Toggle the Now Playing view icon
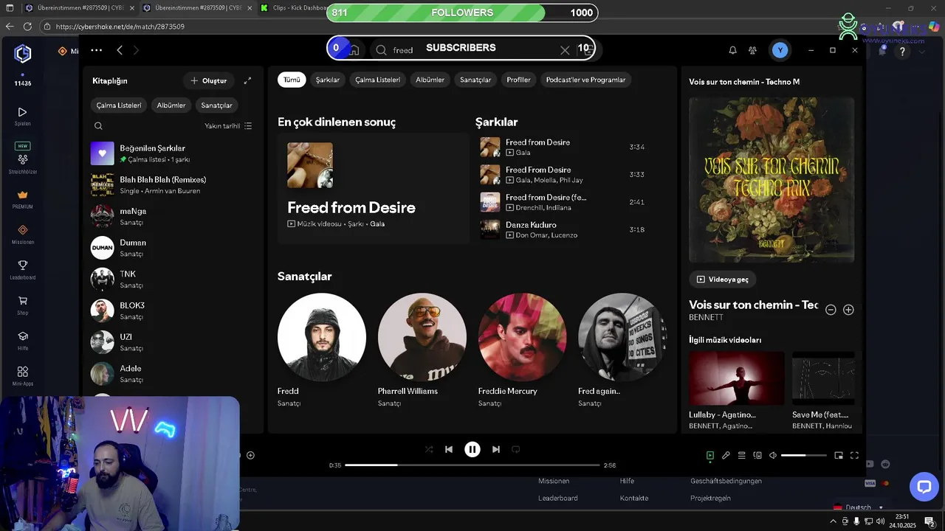Viewport: 945px width, 531px height. [x=710, y=456]
